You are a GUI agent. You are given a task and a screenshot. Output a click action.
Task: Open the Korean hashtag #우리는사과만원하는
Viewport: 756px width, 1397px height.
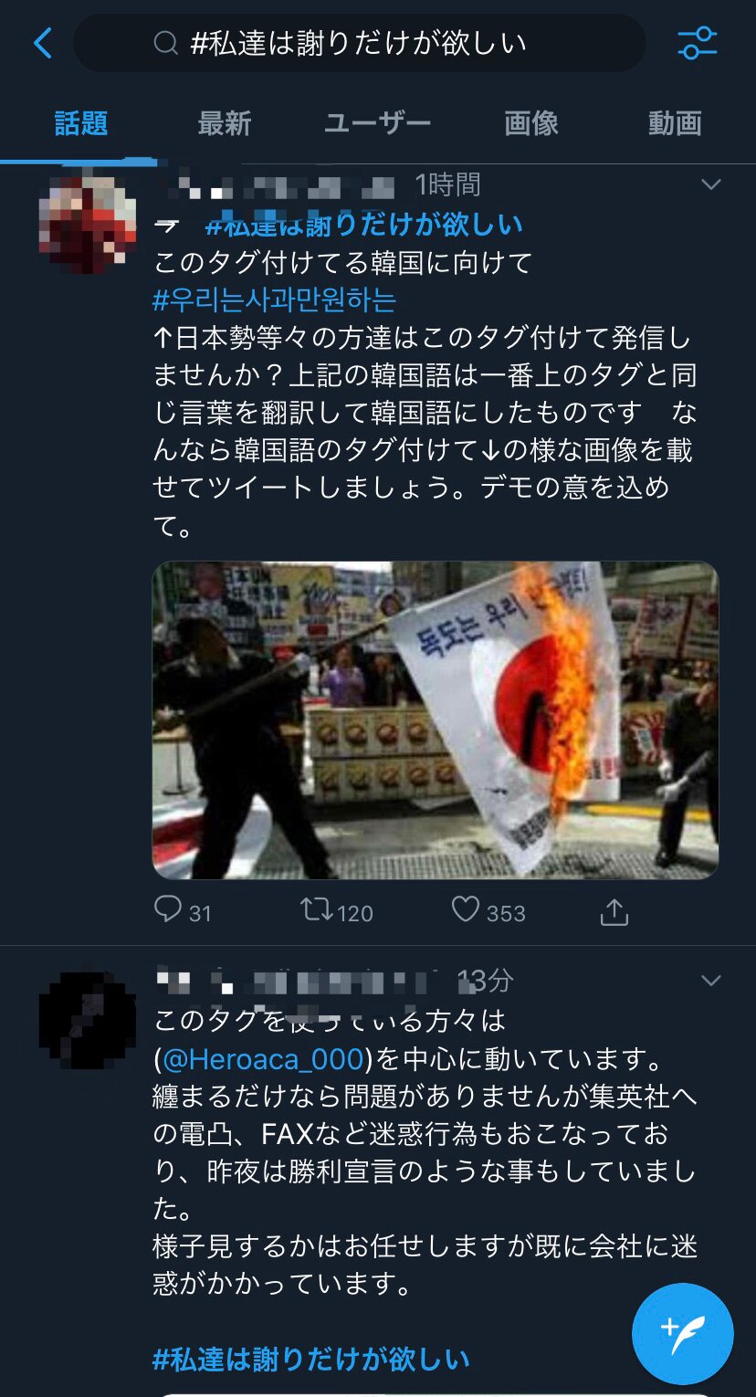coord(275,300)
